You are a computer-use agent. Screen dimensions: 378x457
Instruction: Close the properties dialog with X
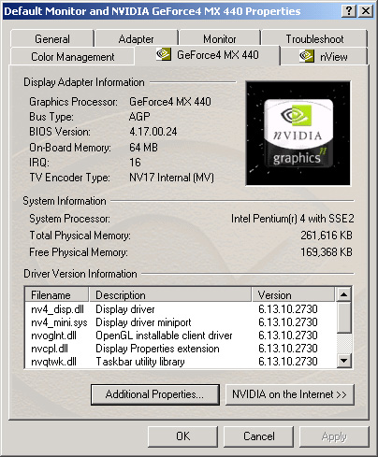click(x=366, y=11)
